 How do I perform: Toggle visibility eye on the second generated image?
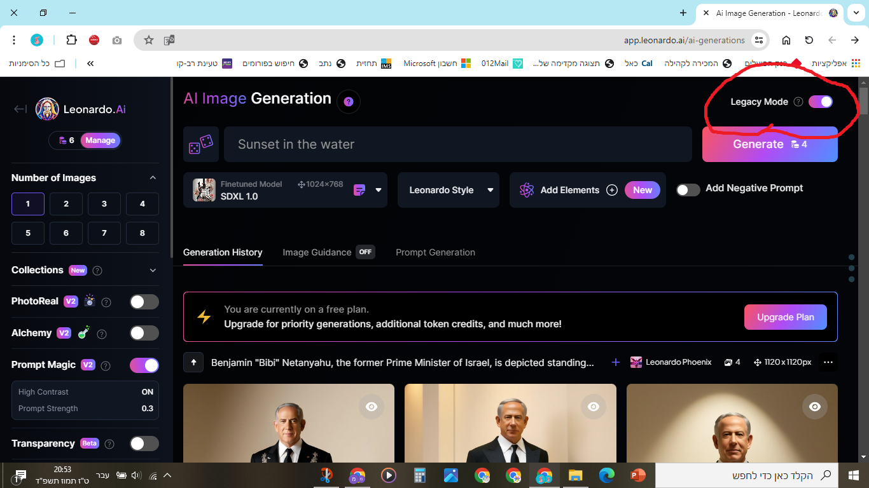(x=594, y=407)
